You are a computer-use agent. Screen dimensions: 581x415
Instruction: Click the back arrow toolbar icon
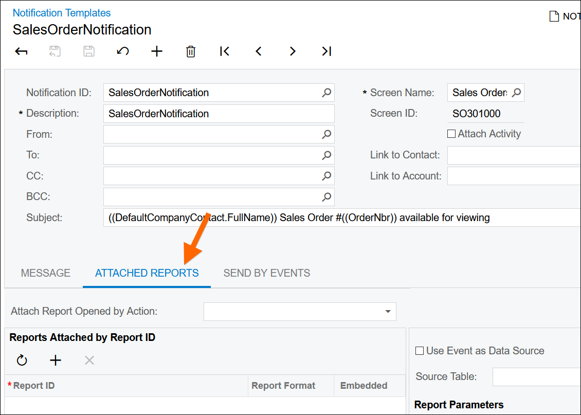[x=21, y=51]
